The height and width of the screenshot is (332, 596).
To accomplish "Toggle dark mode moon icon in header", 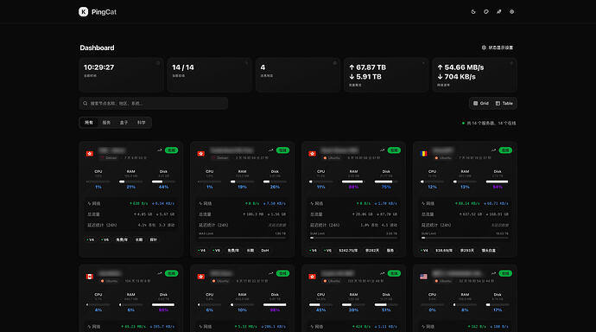I will pos(473,12).
